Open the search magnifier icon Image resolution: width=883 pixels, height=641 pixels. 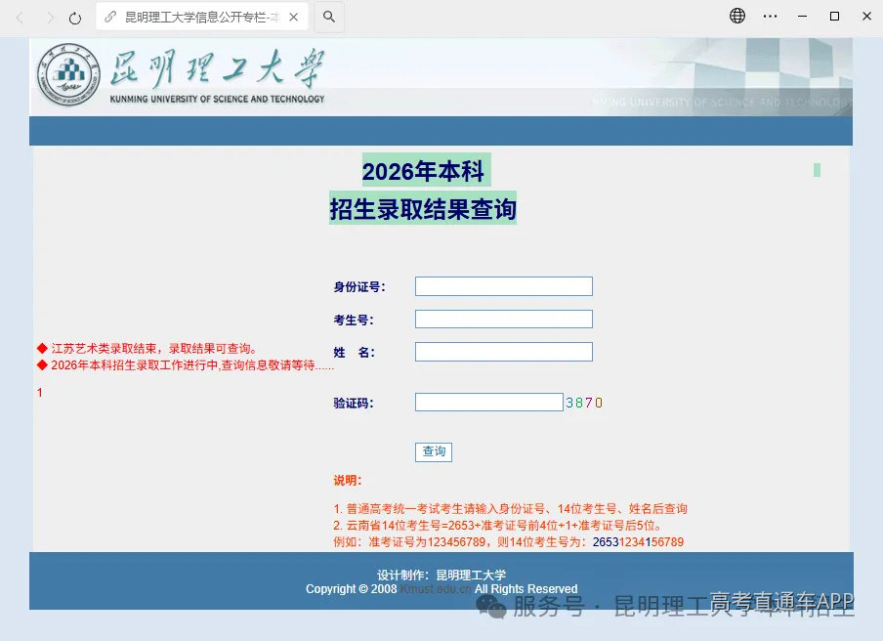pos(329,17)
